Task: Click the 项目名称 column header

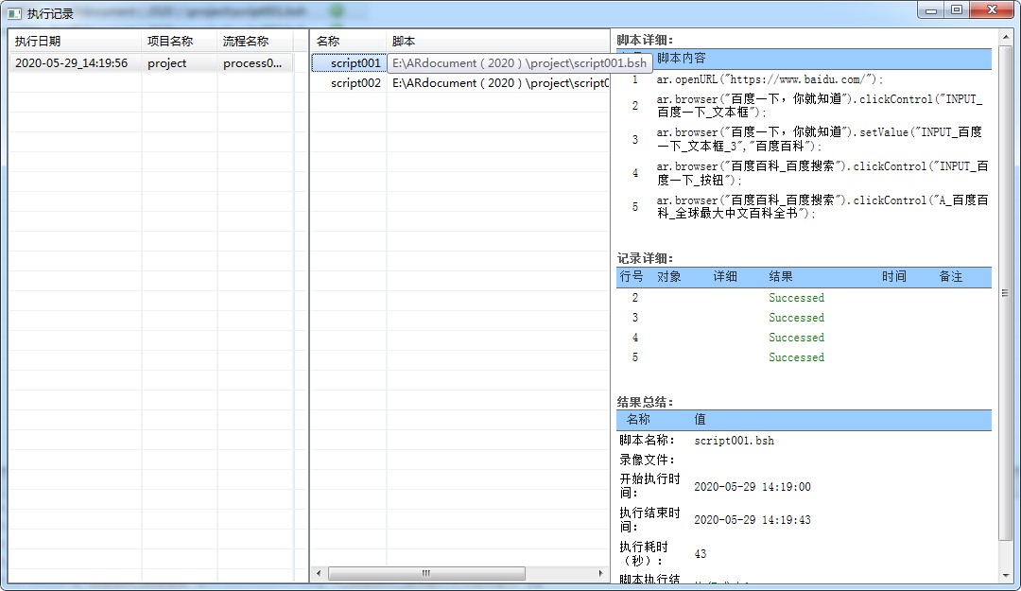Action: 170,42
